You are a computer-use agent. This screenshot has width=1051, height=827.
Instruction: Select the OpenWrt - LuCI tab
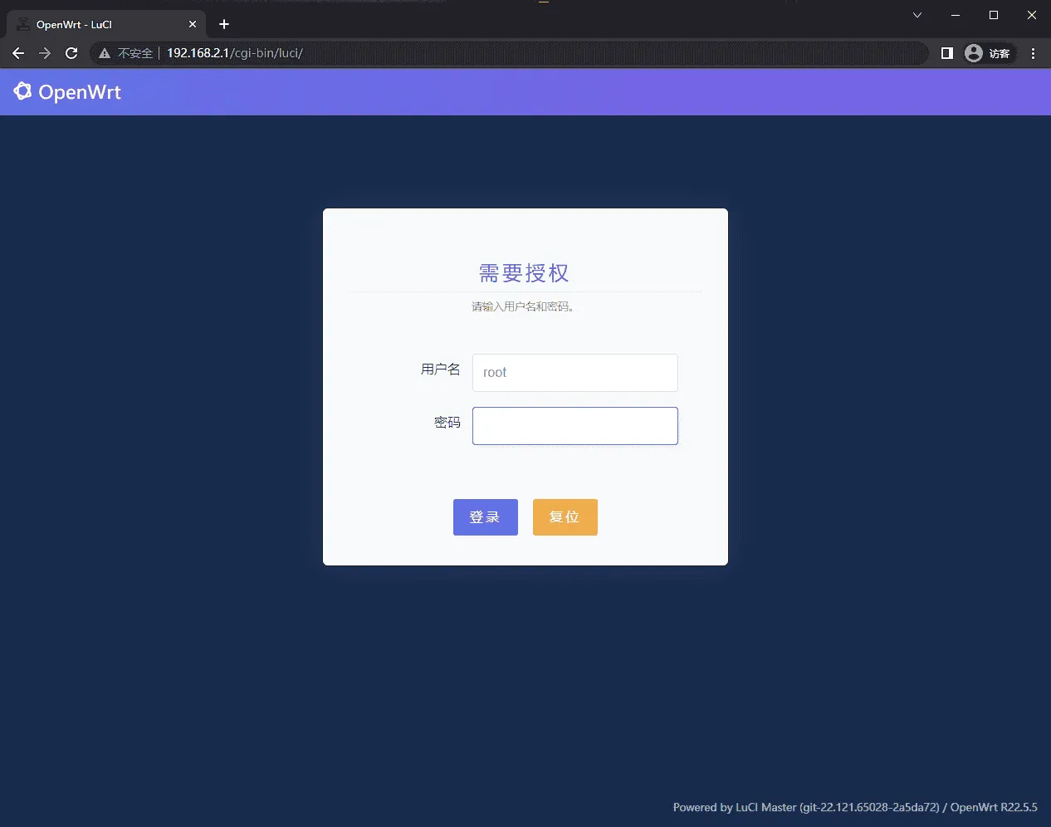point(100,25)
